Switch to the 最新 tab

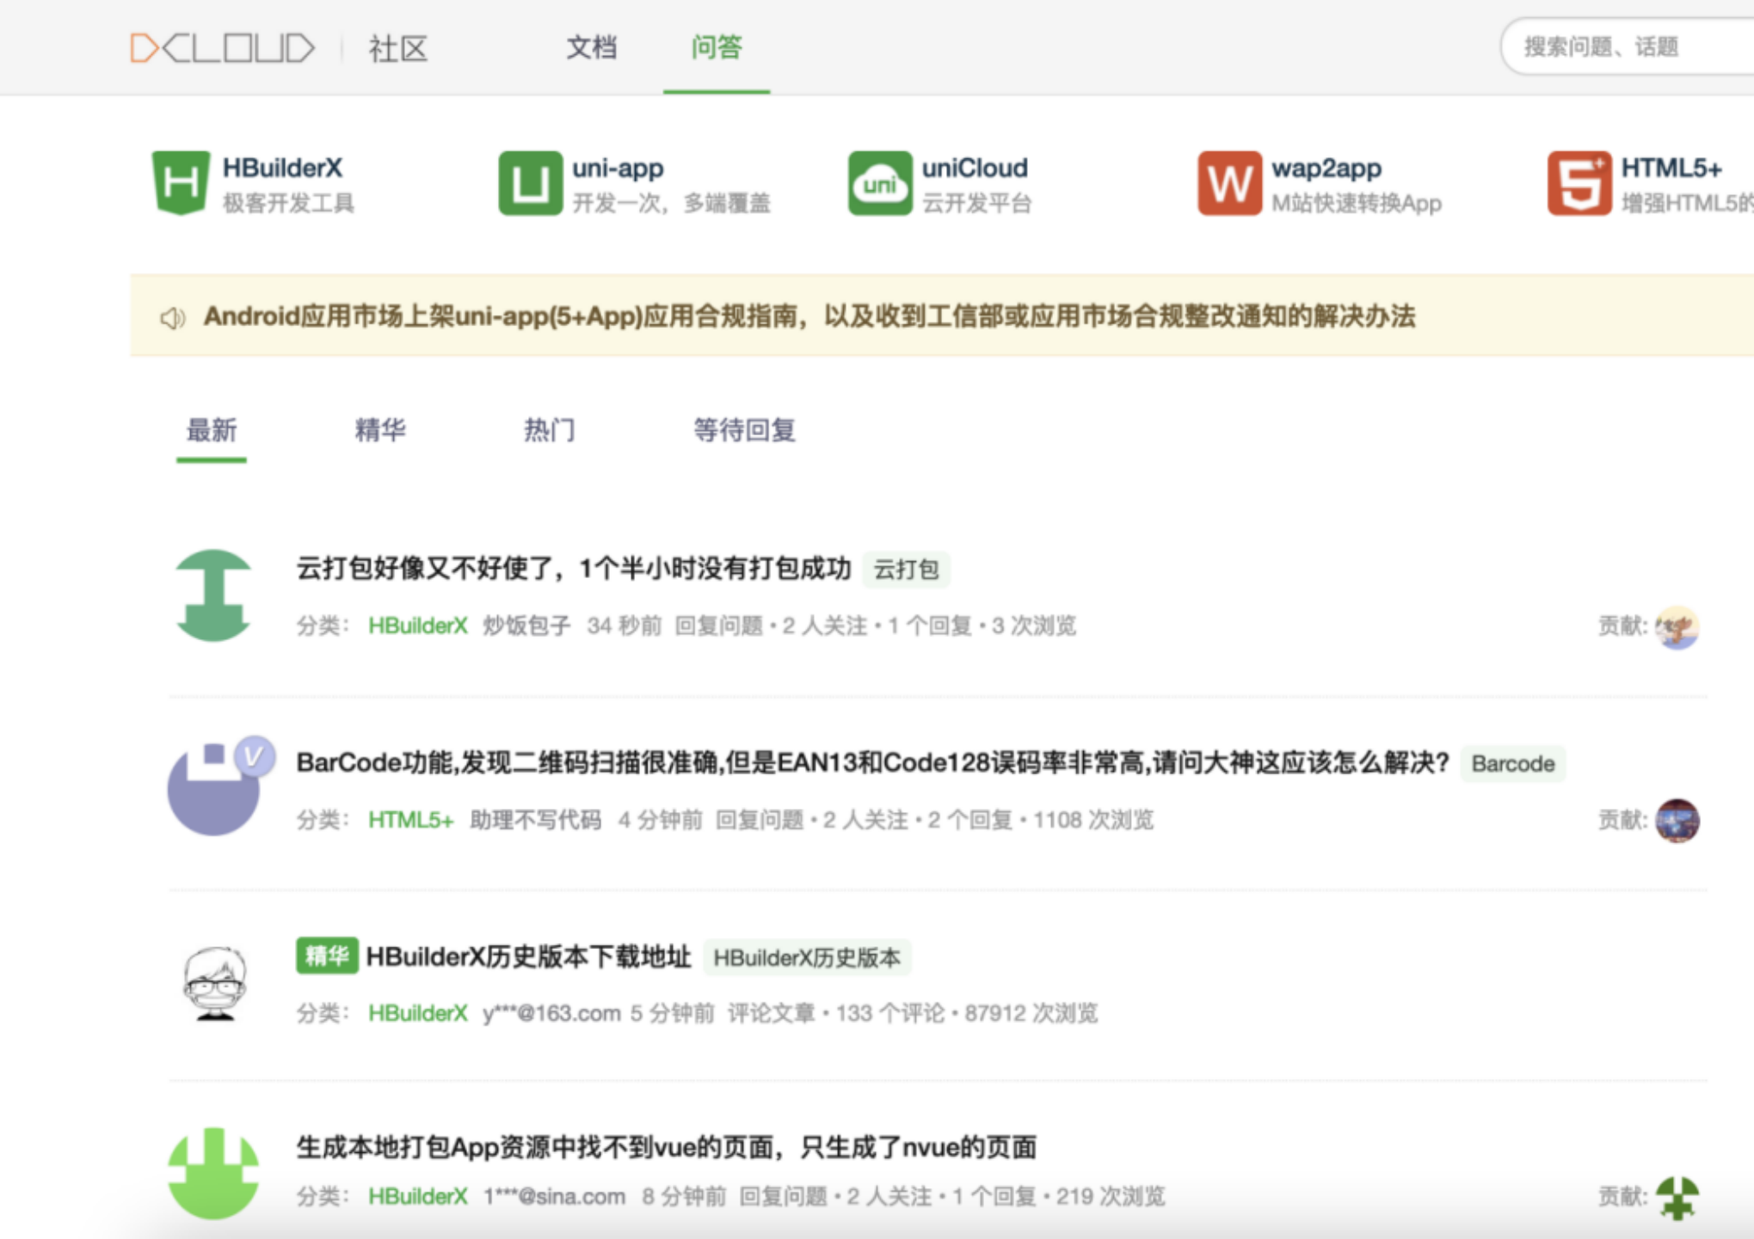point(211,429)
